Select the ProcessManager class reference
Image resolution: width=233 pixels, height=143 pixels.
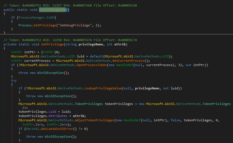coord(32,17)
